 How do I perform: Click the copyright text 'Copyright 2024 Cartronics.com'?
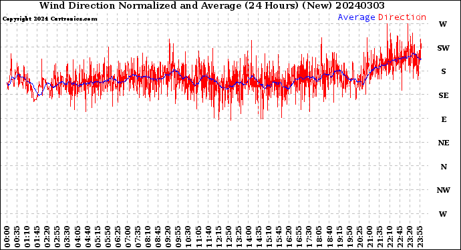point(49,19)
